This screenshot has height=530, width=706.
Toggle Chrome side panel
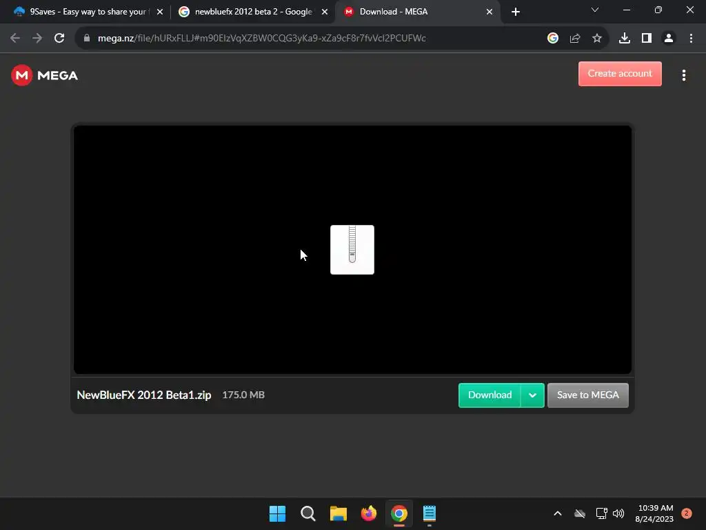tap(646, 39)
